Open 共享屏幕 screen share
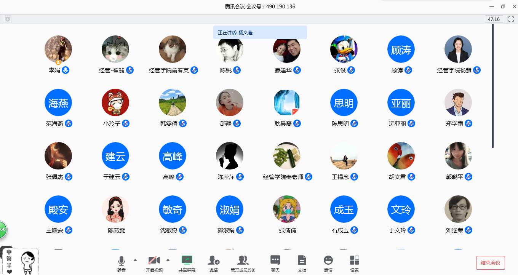The width and height of the screenshot is (518, 275). (187, 261)
